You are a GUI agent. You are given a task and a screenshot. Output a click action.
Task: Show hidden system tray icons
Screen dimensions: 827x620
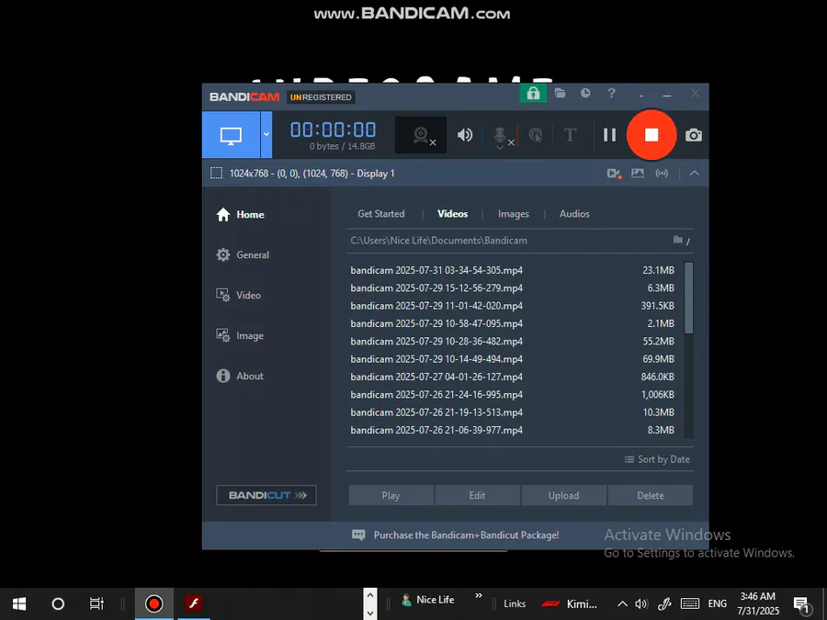pyautogui.click(x=622, y=604)
